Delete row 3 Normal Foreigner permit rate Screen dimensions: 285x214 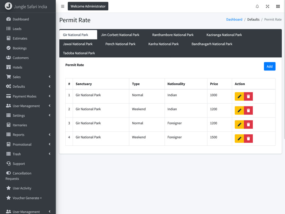coord(248,125)
